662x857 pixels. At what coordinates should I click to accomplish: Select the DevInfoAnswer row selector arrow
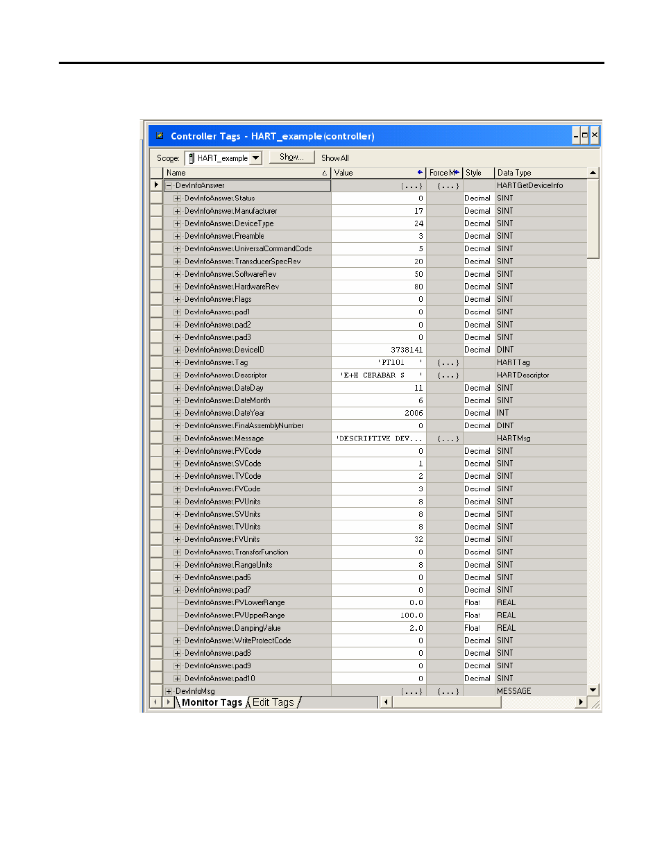(x=157, y=186)
